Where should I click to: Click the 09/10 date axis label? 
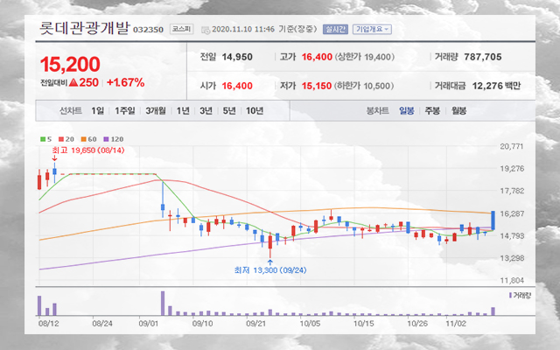click(x=202, y=324)
